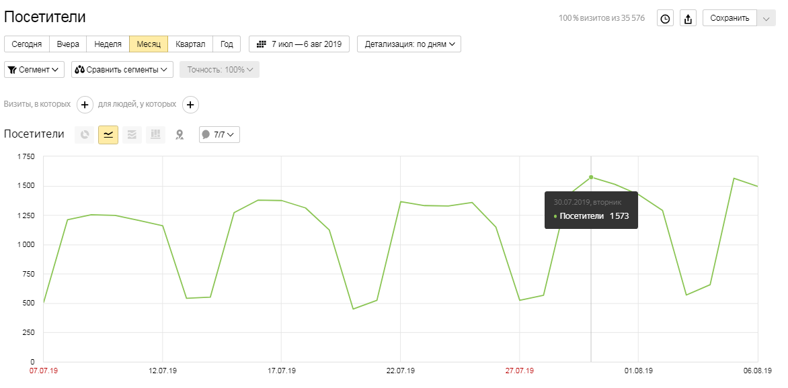Open Точность: 100% dropdown
This screenshot has width=788, height=388.
point(220,69)
